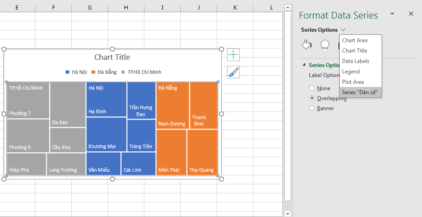The width and height of the screenshot is (422, 217).
Task: Close the Format Data Series pane
Action: [411, 14]
